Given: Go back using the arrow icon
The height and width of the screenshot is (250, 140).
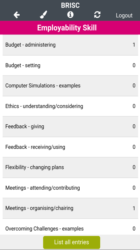Looking at the screenshot, I should [17, 15].
